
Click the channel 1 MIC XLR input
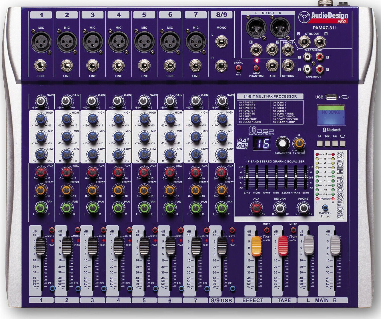41,42
